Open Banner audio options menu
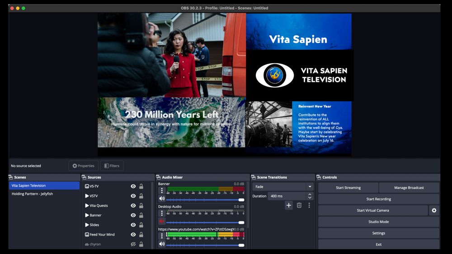This screenshot has height=254, width=452. [162, 190]
